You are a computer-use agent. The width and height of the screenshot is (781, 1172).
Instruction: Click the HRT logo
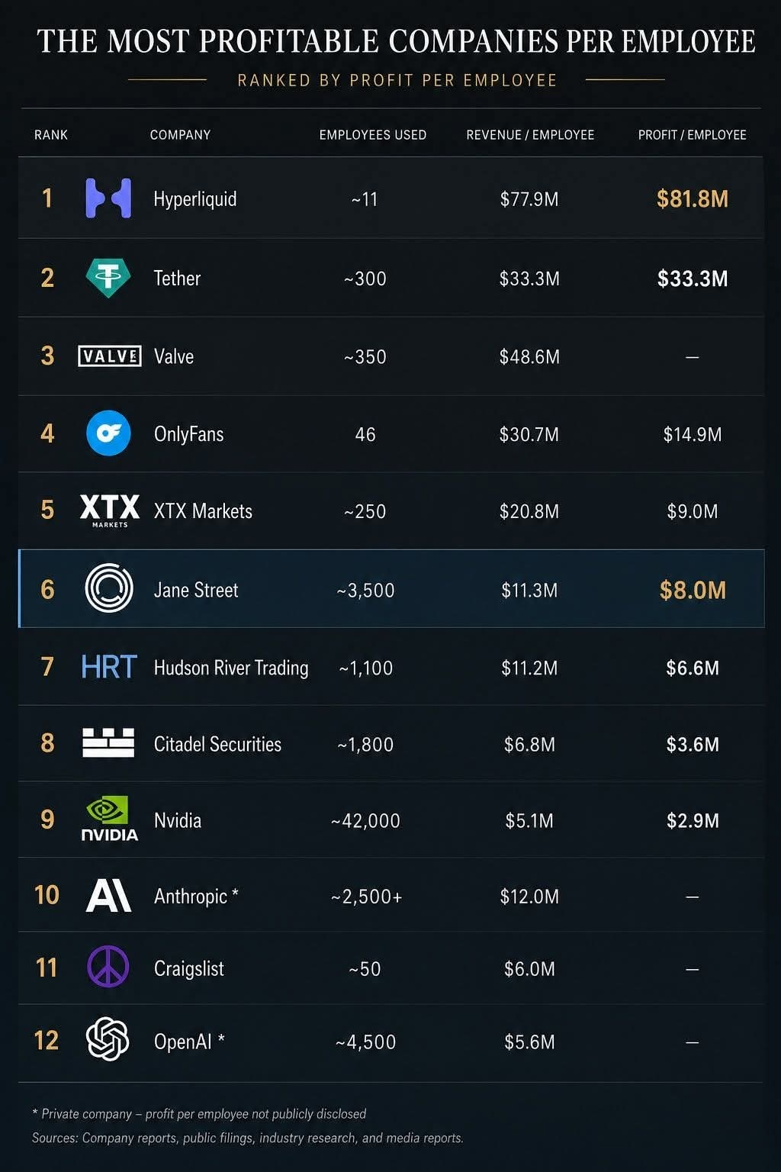pyautogui.click(x=109, y=667)
